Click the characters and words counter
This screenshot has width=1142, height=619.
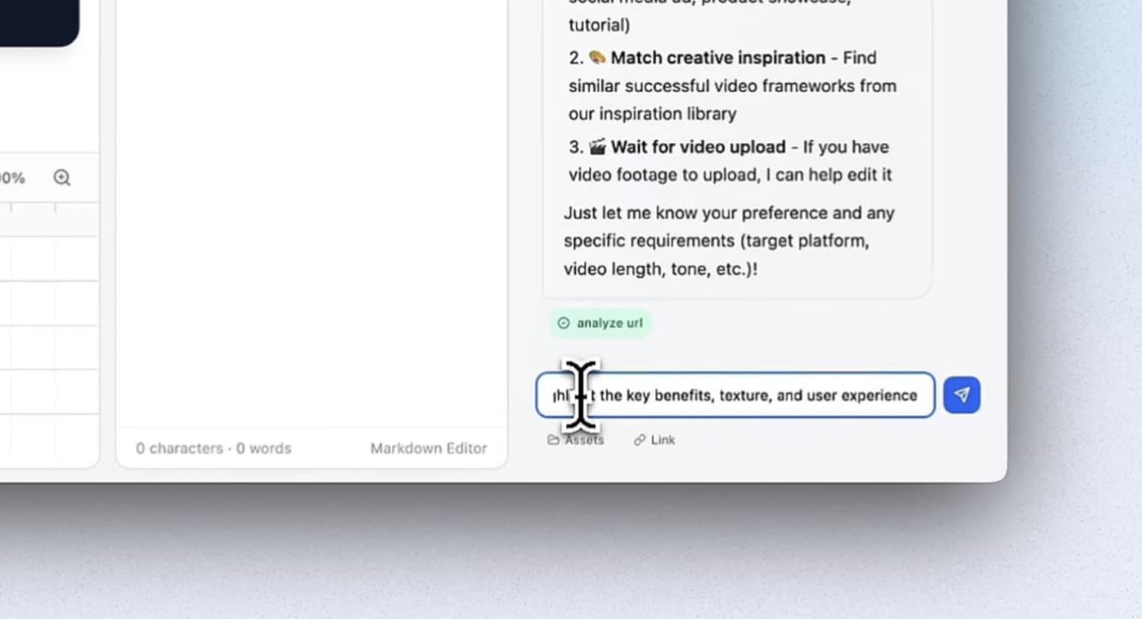[214, 448]
